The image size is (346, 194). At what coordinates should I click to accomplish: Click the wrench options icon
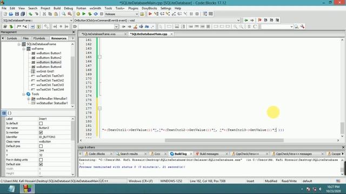click(302, 26)
